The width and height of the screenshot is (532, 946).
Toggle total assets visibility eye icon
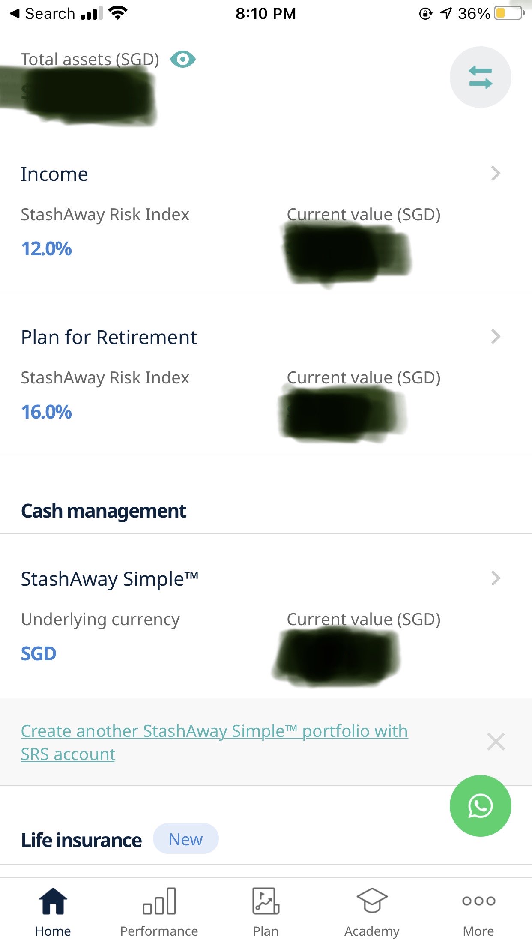[x=183, y=59]
